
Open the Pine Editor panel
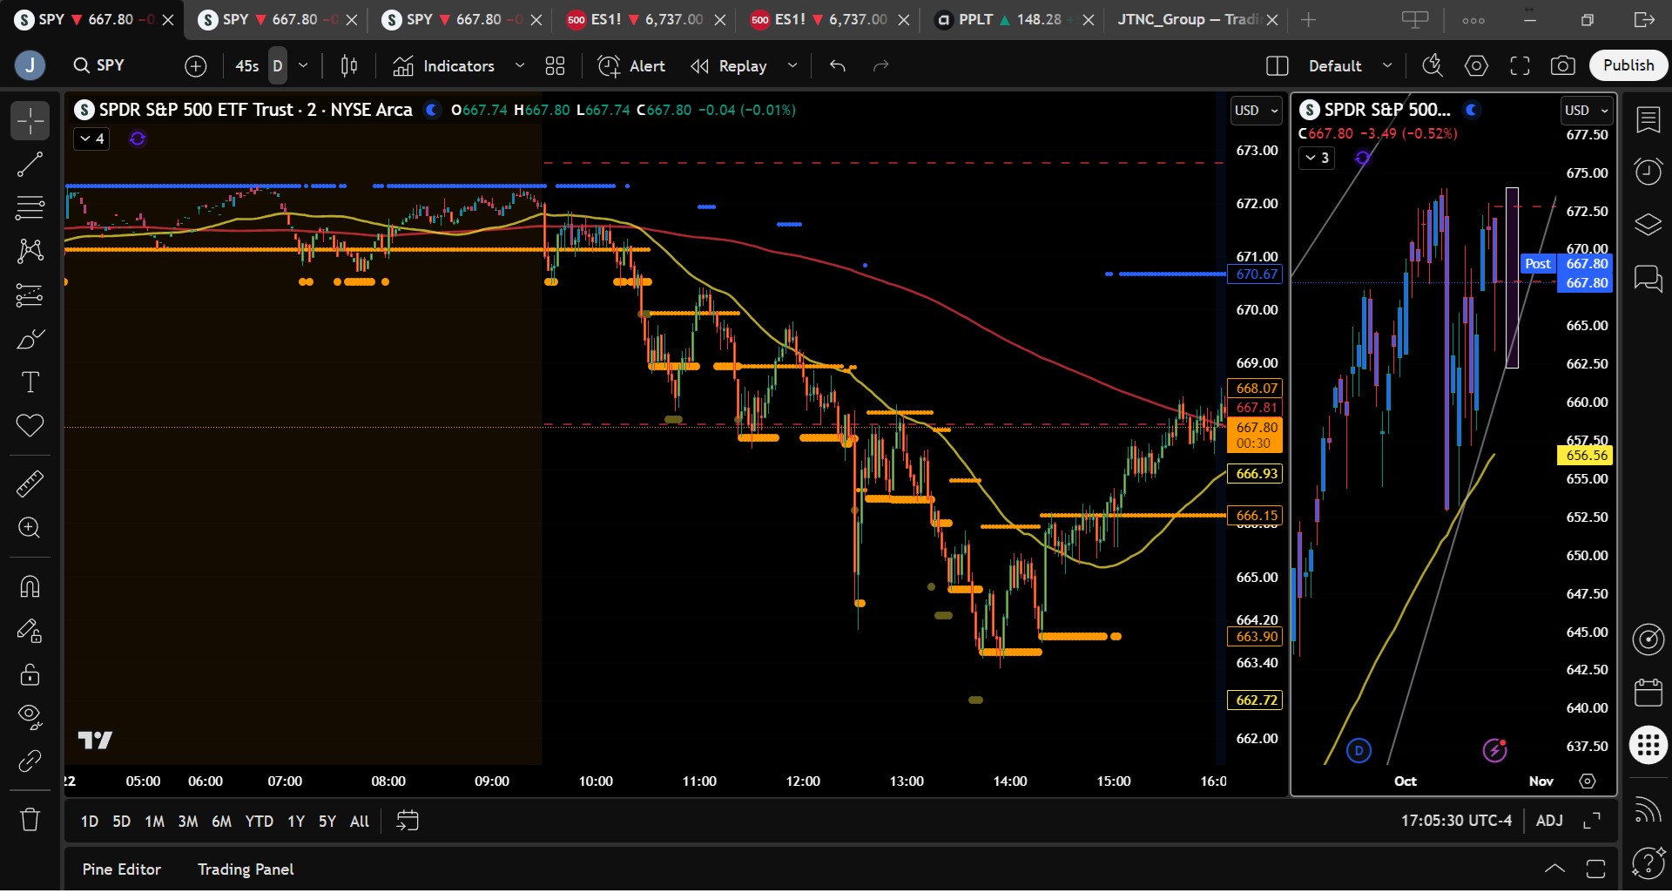coord(122,869)
